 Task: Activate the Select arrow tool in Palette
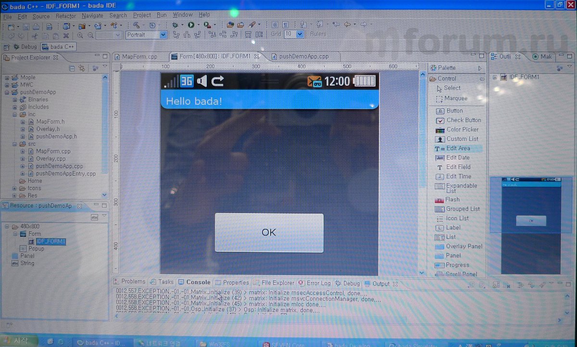pos(448,88)
